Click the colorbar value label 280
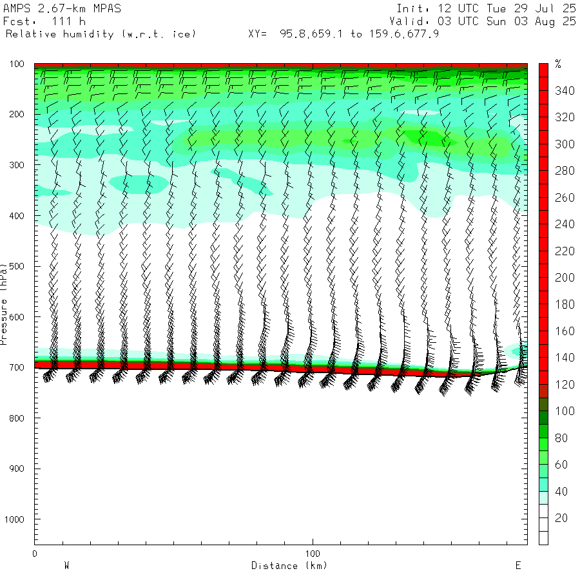 [x=565, y=171]
